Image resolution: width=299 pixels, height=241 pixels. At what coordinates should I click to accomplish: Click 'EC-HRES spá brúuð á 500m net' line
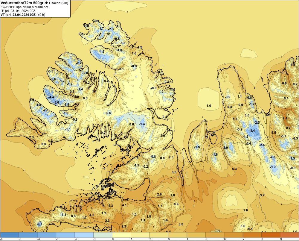coord(24,7)
